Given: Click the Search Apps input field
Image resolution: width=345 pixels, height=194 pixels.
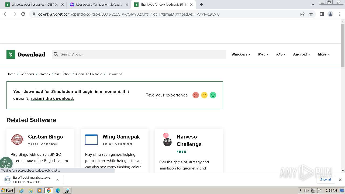Looking at the screenshot, I should tap(139, 54).
